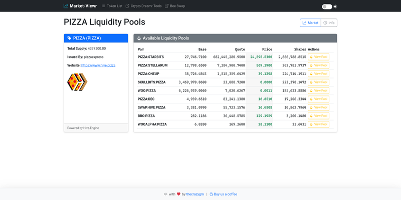The width and height of the screenshot is (401, 200).
Task: Click the Price column header
Action: click(x=267, y=49)
